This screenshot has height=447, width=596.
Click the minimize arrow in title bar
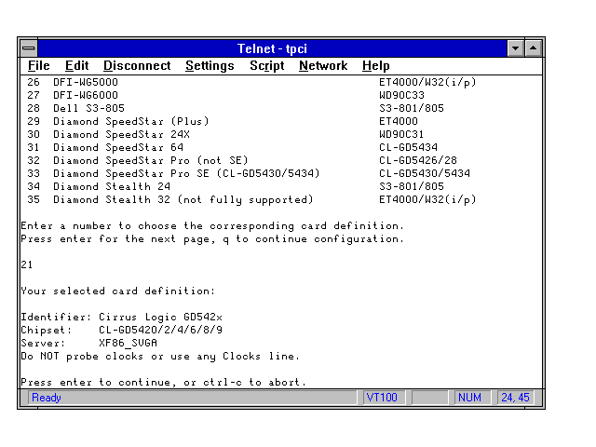pyautogui.click(x=516, y=47)
